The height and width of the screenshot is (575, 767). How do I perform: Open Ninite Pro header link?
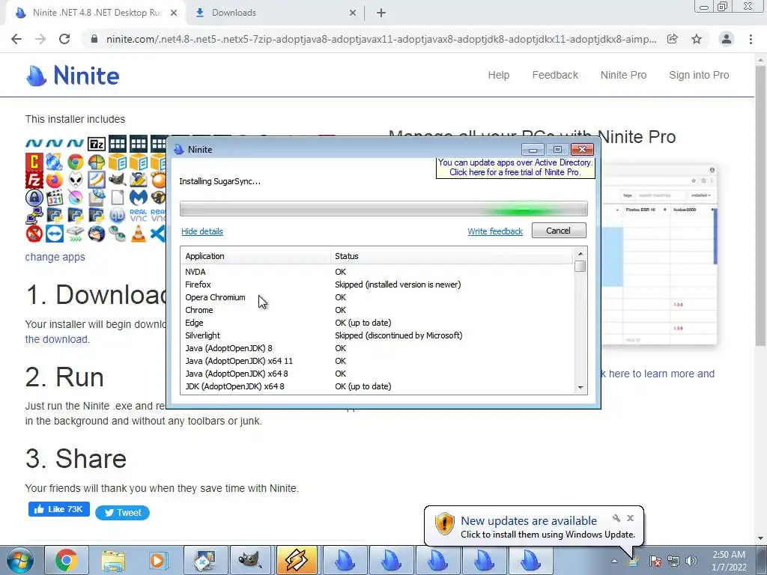click(623, 75)
